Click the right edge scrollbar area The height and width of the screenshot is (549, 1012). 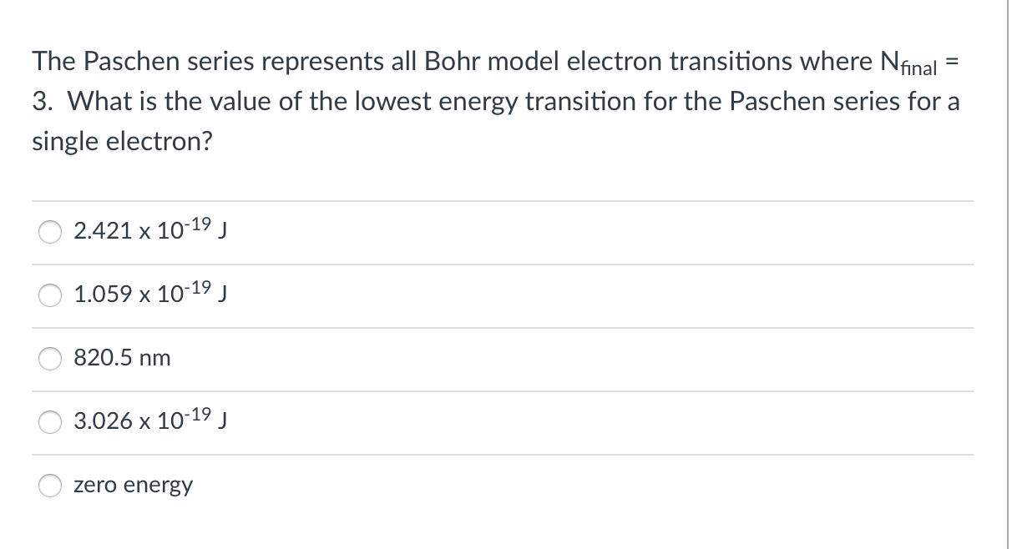[1006, 275]
